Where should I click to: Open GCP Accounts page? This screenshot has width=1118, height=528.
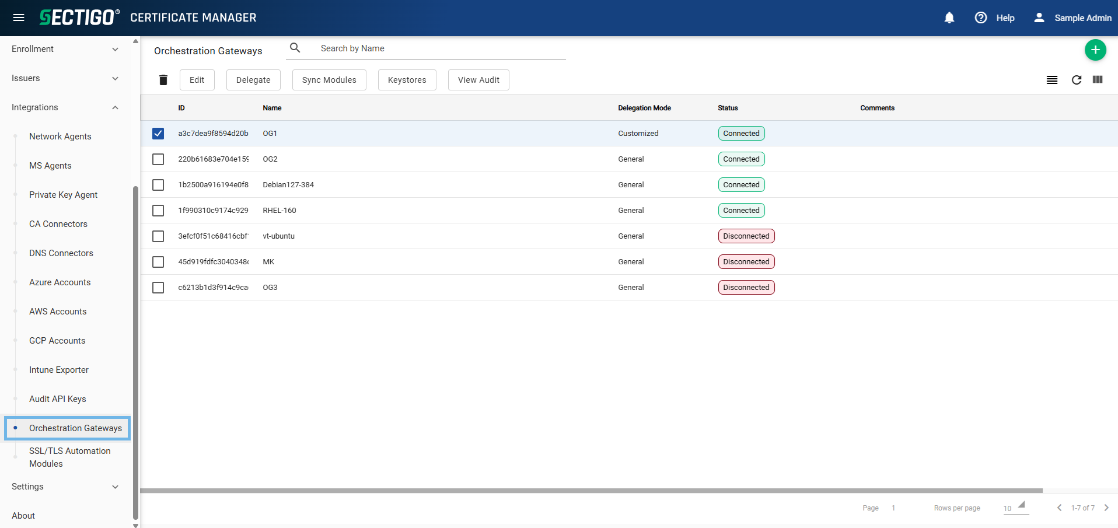[x=57, y=341]
